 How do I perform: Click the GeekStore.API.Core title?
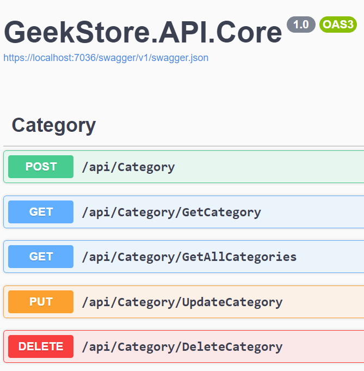[143, 33]
